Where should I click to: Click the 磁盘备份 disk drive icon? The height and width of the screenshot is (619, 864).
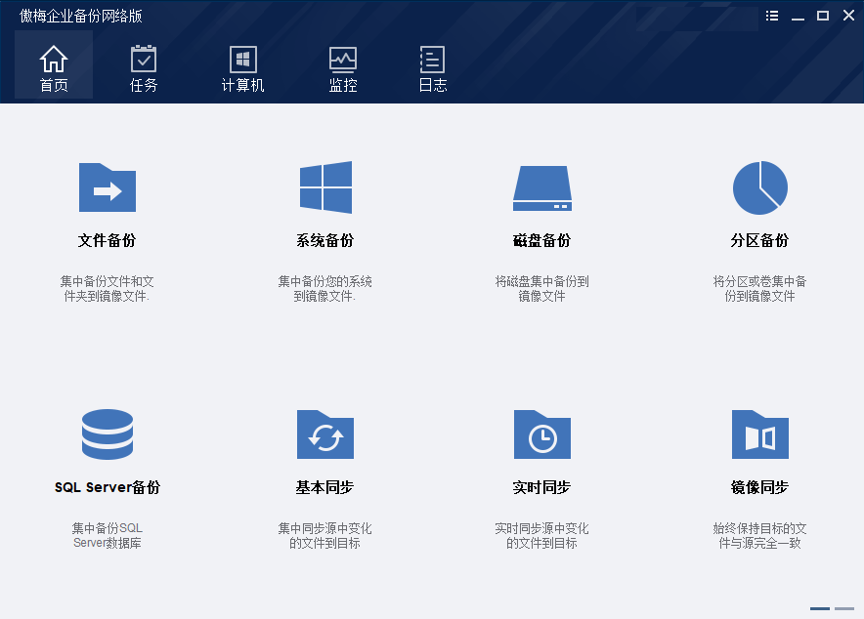click(542, 188)
